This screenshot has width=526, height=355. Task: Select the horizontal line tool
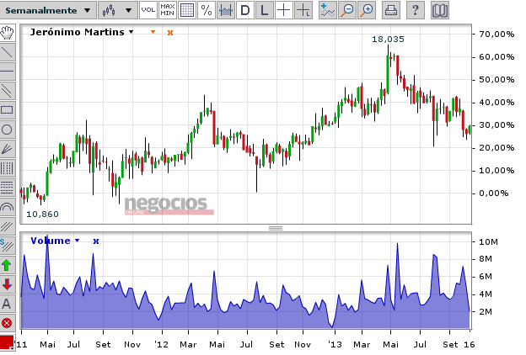7,72
